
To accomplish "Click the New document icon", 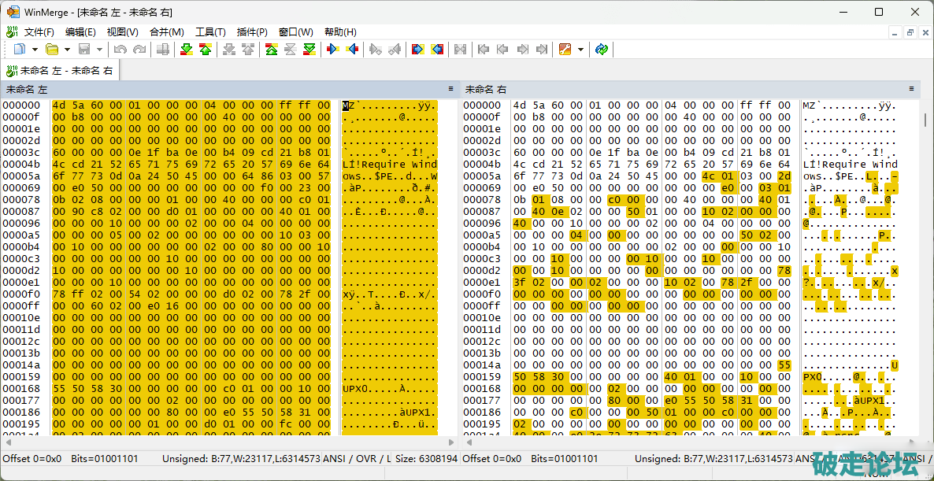I will click(x=19, y=50).
